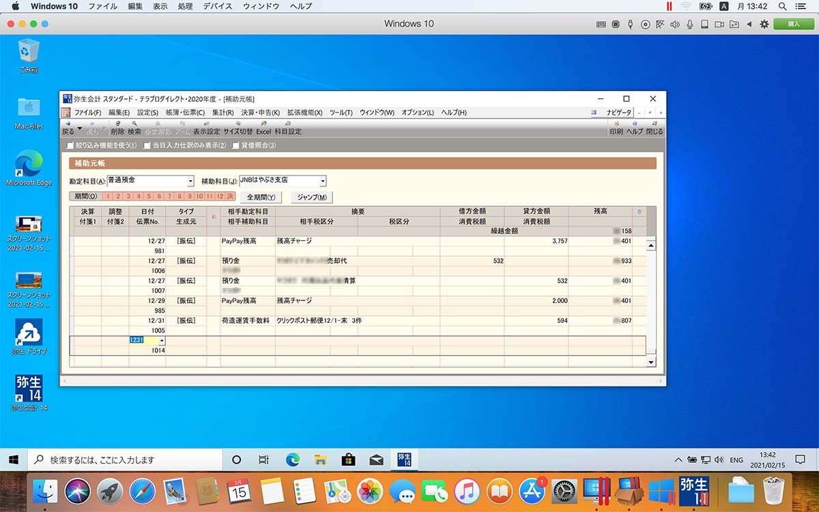Click the 3,757 credit amount cell

point(536,241)
